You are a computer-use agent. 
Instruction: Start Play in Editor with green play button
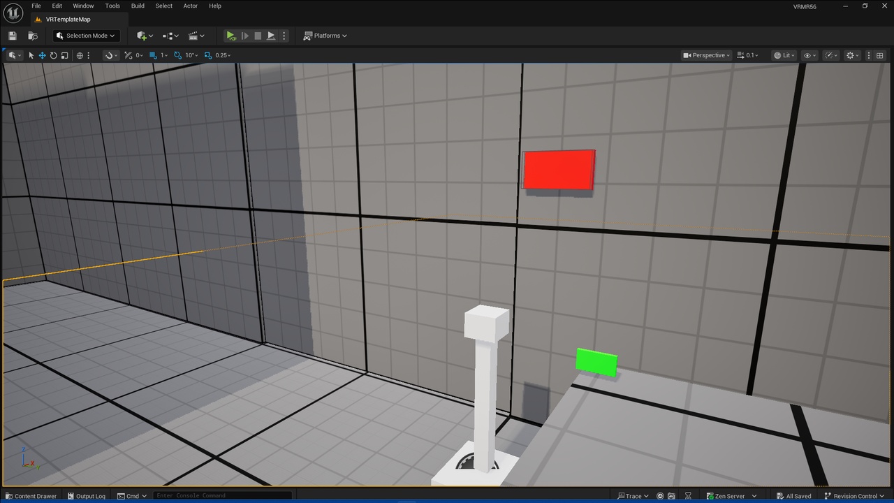[231, 36]
